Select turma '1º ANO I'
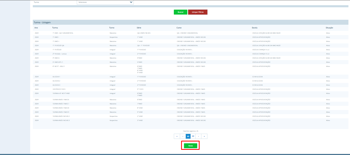The height and width of the screenshot is (155, 350). point(56,37)
